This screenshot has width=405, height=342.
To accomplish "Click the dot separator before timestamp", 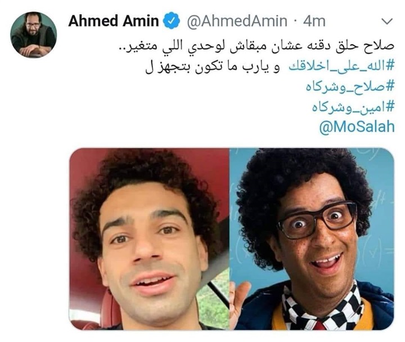I will point(295,21).
